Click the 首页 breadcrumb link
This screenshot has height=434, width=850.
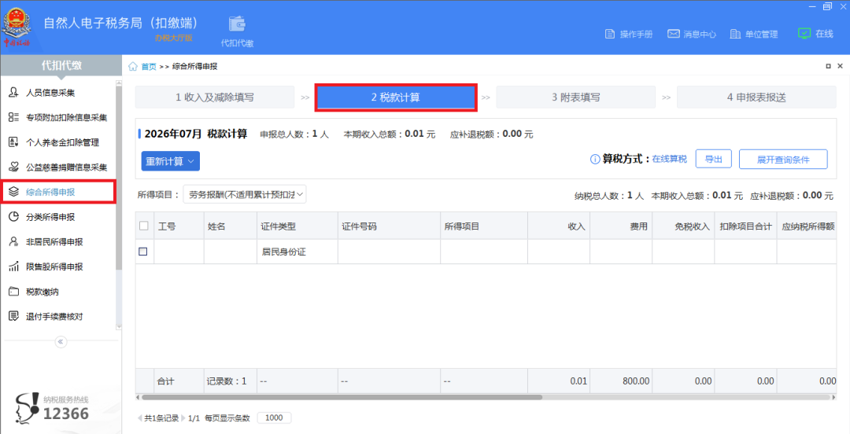149,66
